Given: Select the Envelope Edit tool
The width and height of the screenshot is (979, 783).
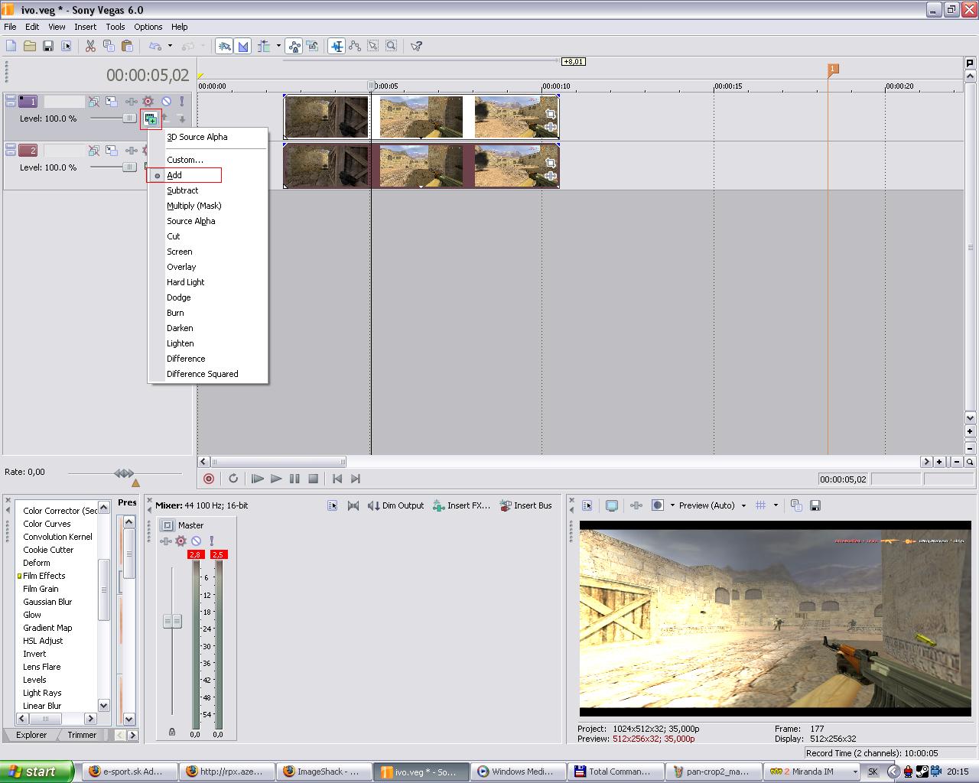Looking at the screenshot, I should (355, 46).
